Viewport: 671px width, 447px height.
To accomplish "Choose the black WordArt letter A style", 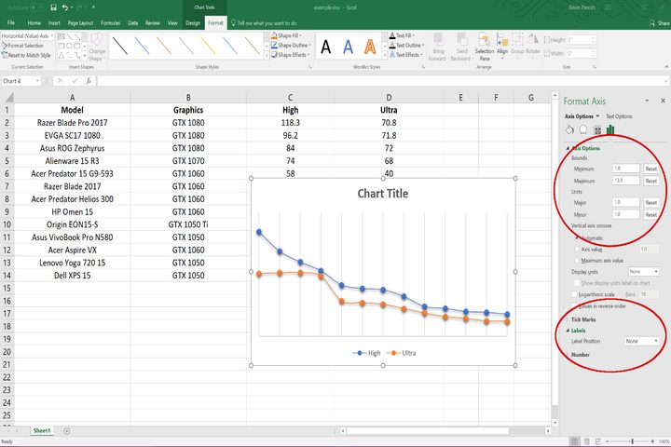I will [x=326, y=47].
